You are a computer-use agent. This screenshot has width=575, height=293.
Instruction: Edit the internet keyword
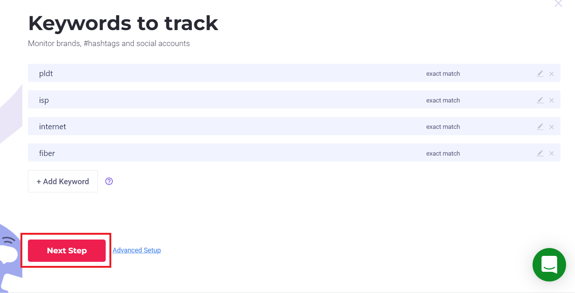tap(540, 127)
